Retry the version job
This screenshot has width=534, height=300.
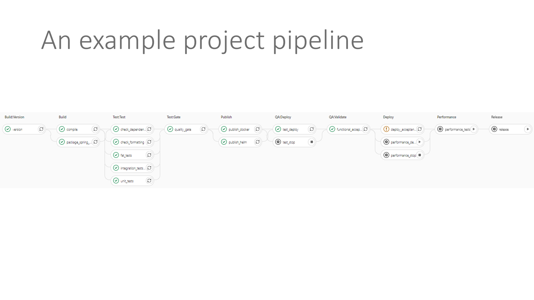(x=41, y=129)
